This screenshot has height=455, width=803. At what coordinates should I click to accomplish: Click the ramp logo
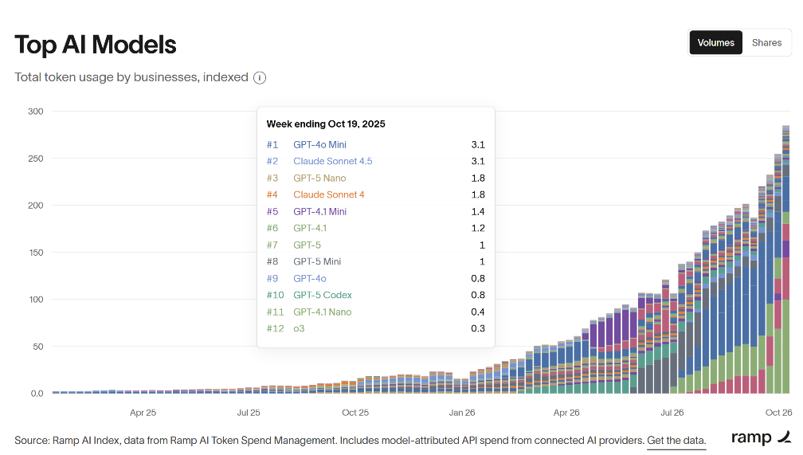click(761, 437)
